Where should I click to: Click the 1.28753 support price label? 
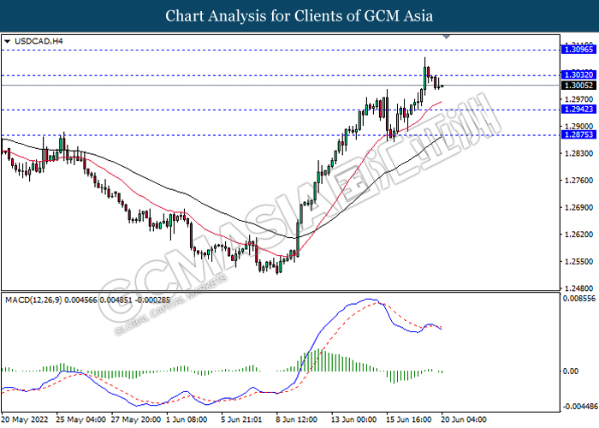pos(578,134)
